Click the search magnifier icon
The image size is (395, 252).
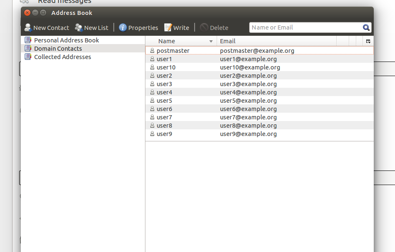tap(366, 28)
